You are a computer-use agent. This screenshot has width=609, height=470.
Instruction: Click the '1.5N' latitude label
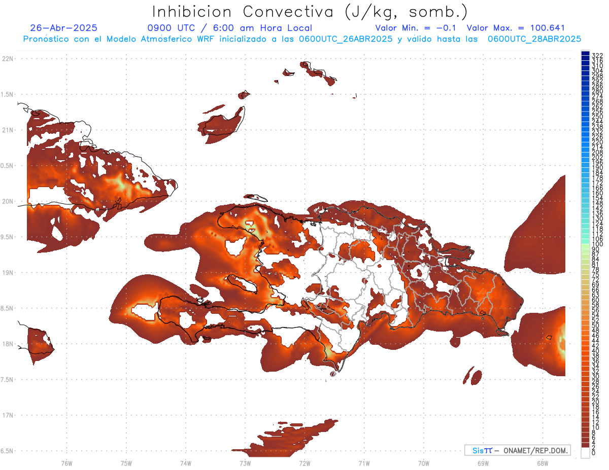(7, 94)
